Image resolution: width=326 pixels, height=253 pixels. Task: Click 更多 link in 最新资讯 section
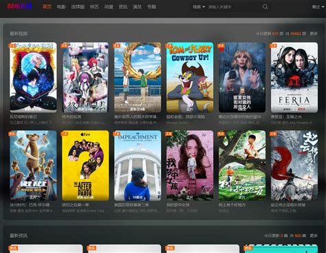(x=314, y=236)
